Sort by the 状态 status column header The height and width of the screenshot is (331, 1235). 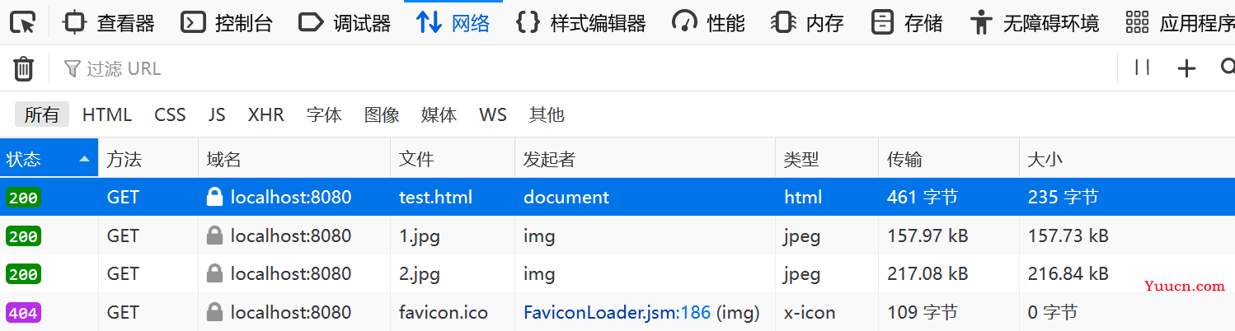[x=49, y=159]
